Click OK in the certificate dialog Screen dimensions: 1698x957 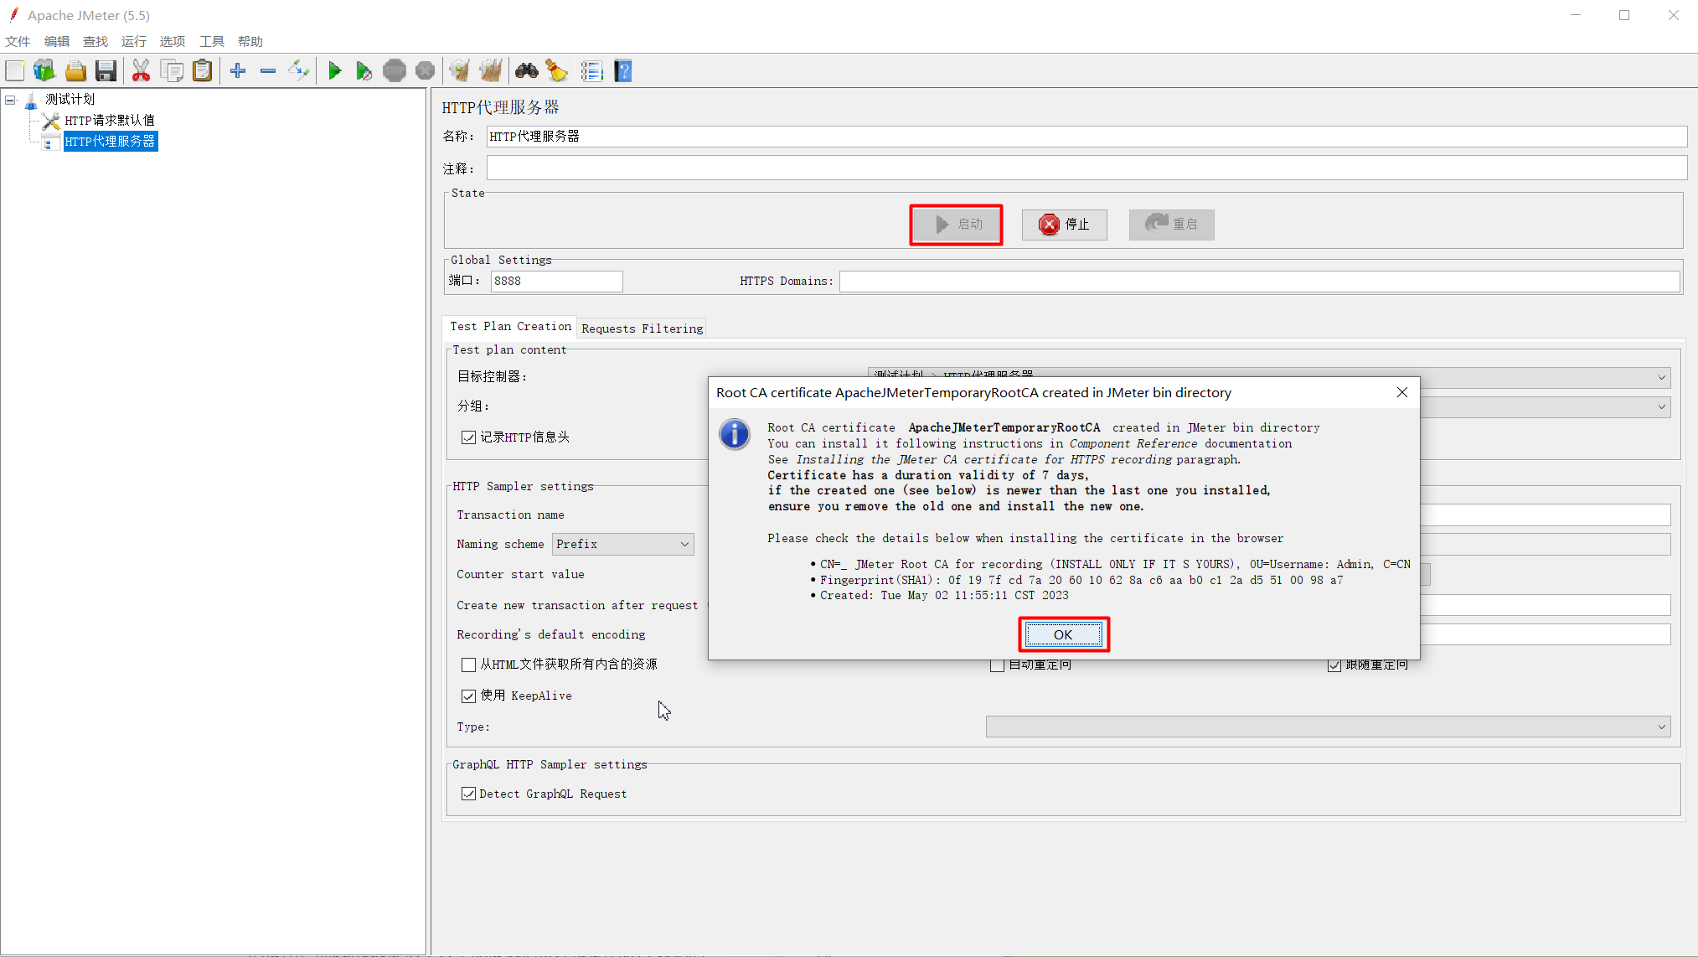(x=1063, y=634)
